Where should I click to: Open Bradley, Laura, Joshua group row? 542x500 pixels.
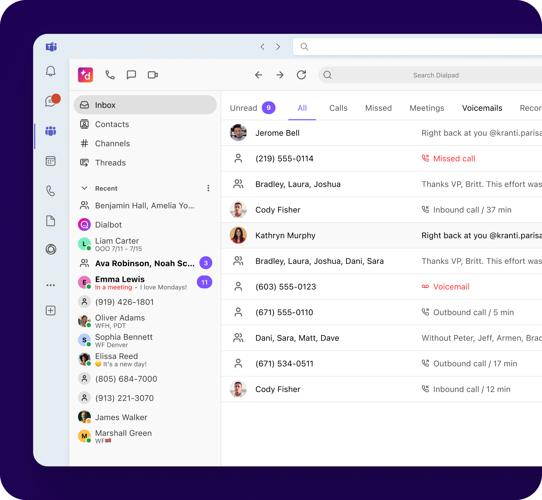(382, 184)
